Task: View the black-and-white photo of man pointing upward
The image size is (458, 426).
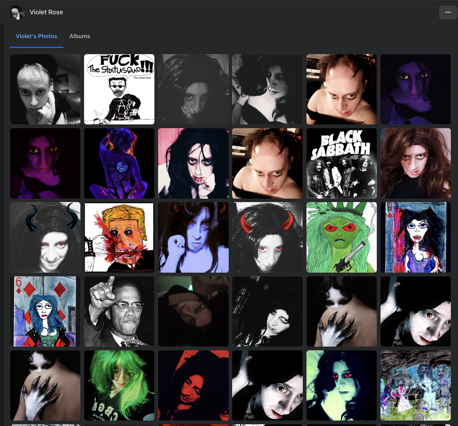Action: tap(119, 311)
